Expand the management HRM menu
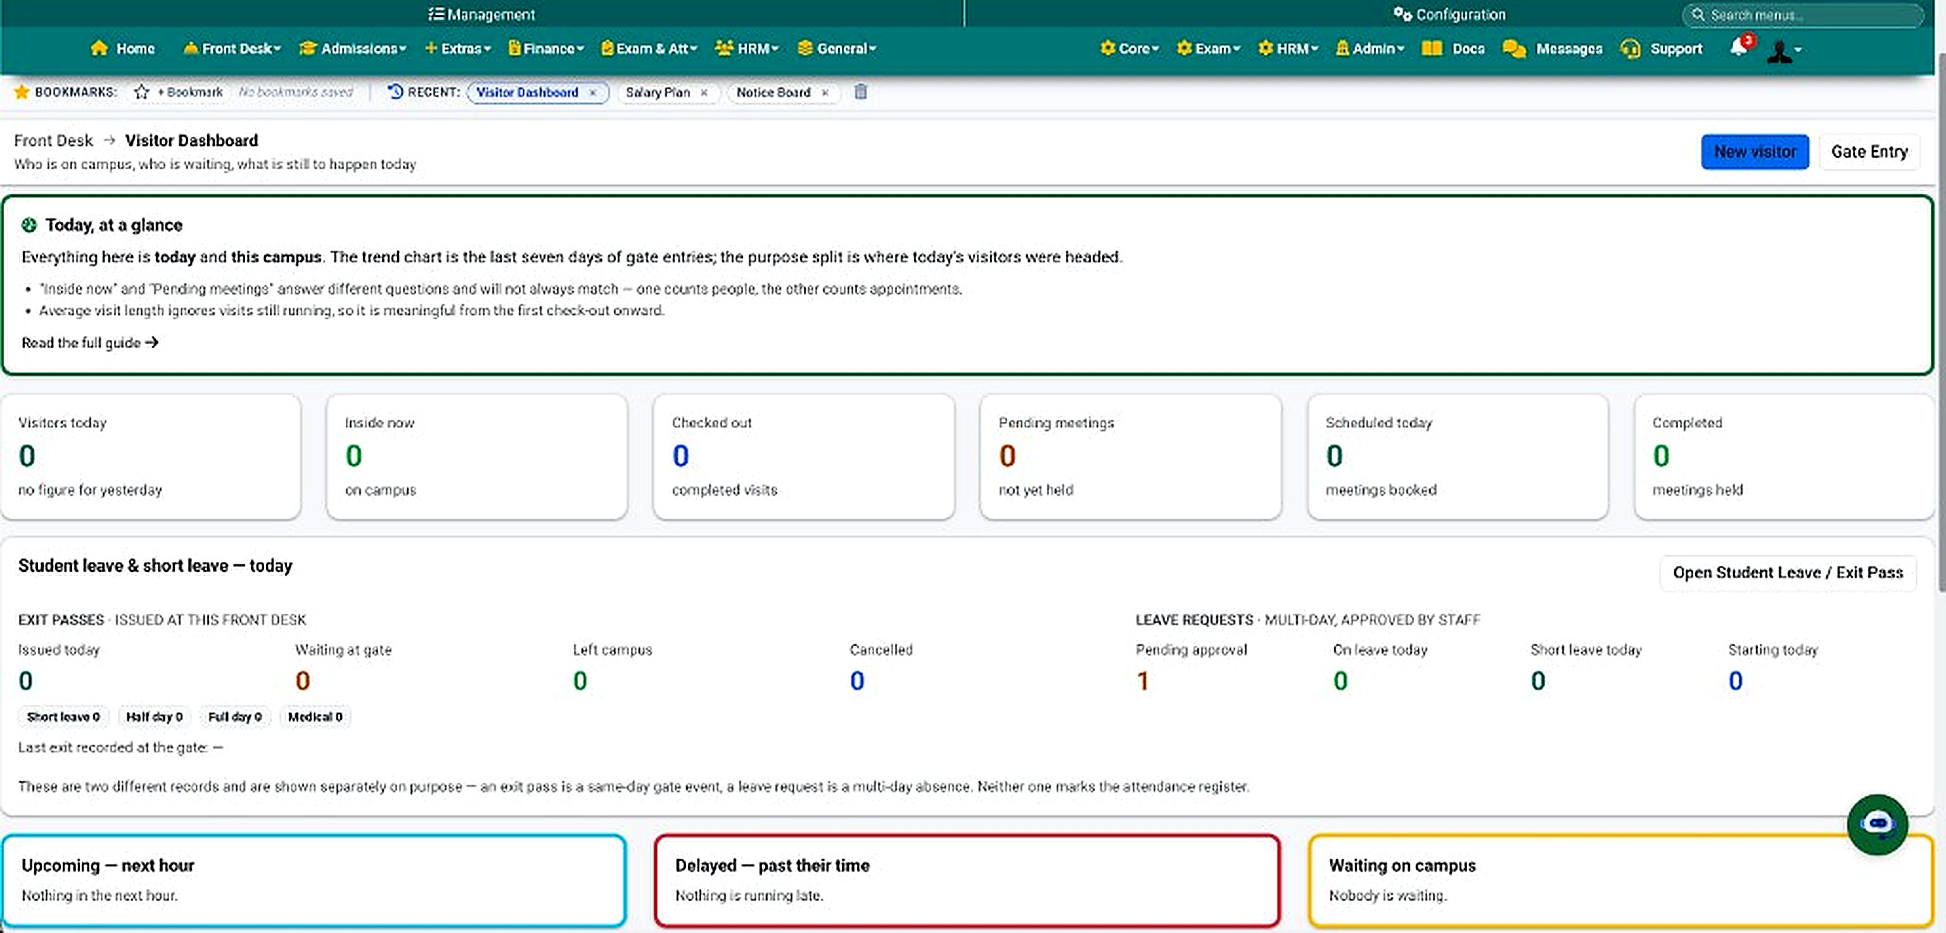This screenshot has width=1946, height=933. [x=746, y=48]
